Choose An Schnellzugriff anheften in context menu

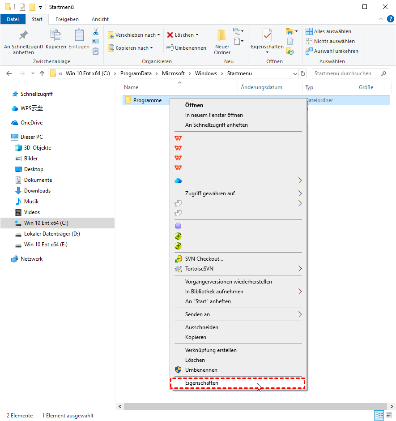click(x=238, y=125)
